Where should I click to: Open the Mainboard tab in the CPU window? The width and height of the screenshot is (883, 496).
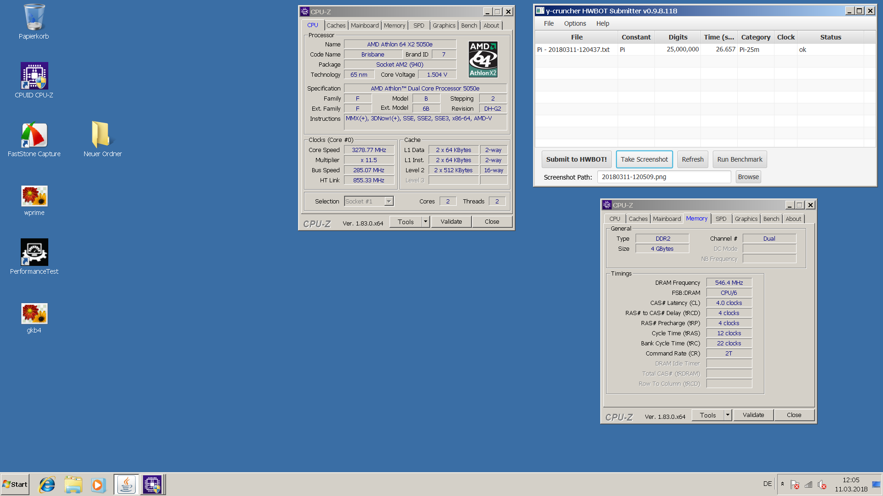pyautogui.click(x=365, y=26)
